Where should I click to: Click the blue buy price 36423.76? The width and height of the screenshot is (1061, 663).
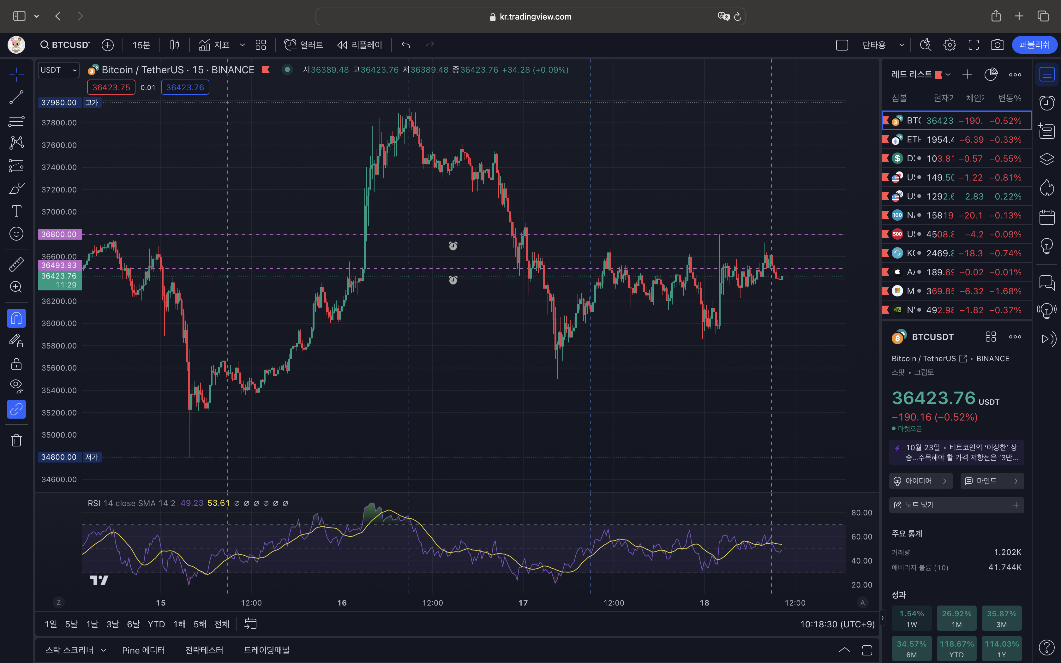click(185, 87)
